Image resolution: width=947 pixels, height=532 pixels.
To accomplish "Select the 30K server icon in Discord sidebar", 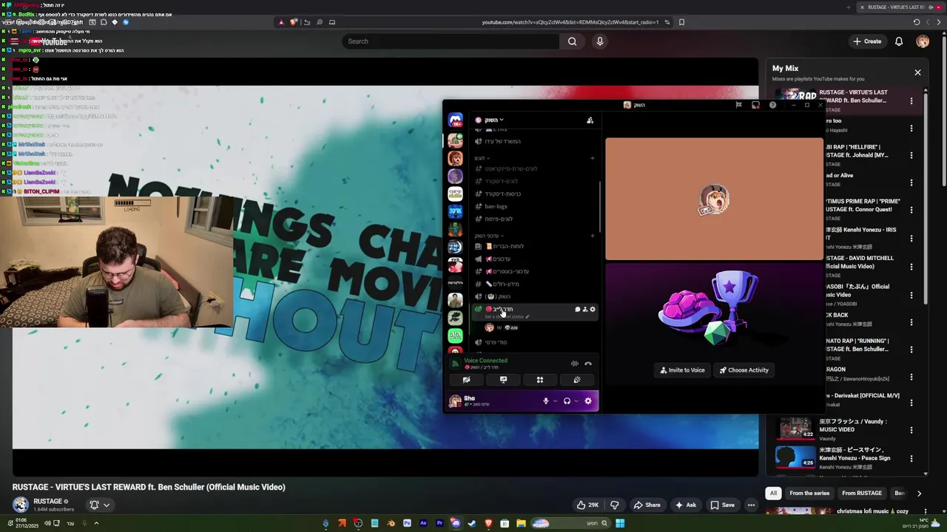I will (x=456, y=212).
